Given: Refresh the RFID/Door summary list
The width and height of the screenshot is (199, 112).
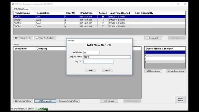Looking at the screenshot, I should tap(153, 38).
